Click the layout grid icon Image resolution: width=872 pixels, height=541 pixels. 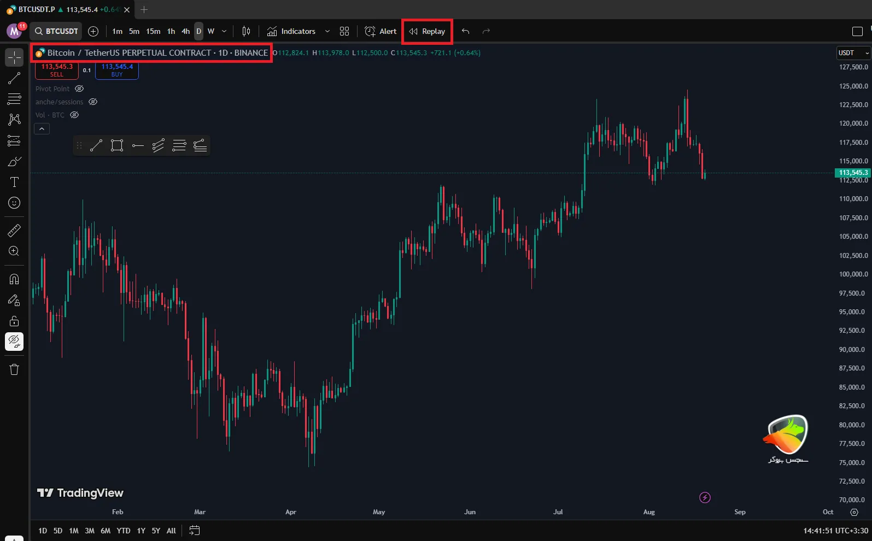(x=344, y=31)
